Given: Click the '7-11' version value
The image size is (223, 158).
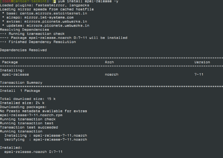Looking at the screenshot, I should pos(199,74).
